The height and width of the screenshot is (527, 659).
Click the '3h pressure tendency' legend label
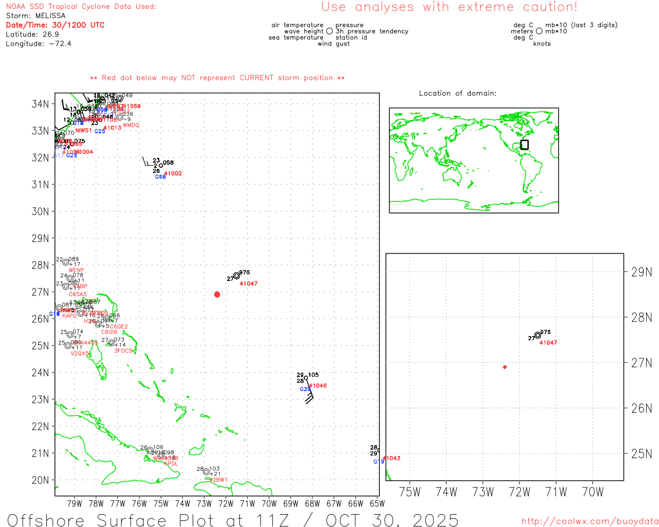pyautogui.click(x=372, y=31)
